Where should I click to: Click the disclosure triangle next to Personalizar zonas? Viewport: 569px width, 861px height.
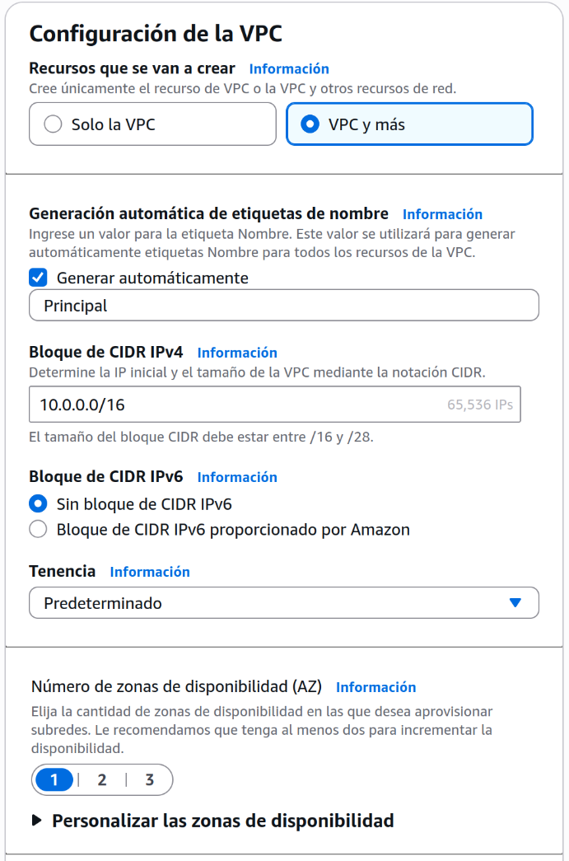37,821
